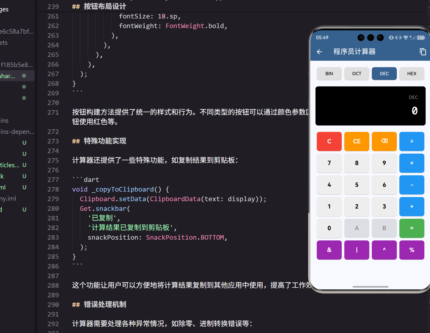Select the ny.iml file in sidebar
This screenshot has width=430, height=333.
tap(8, 199)
